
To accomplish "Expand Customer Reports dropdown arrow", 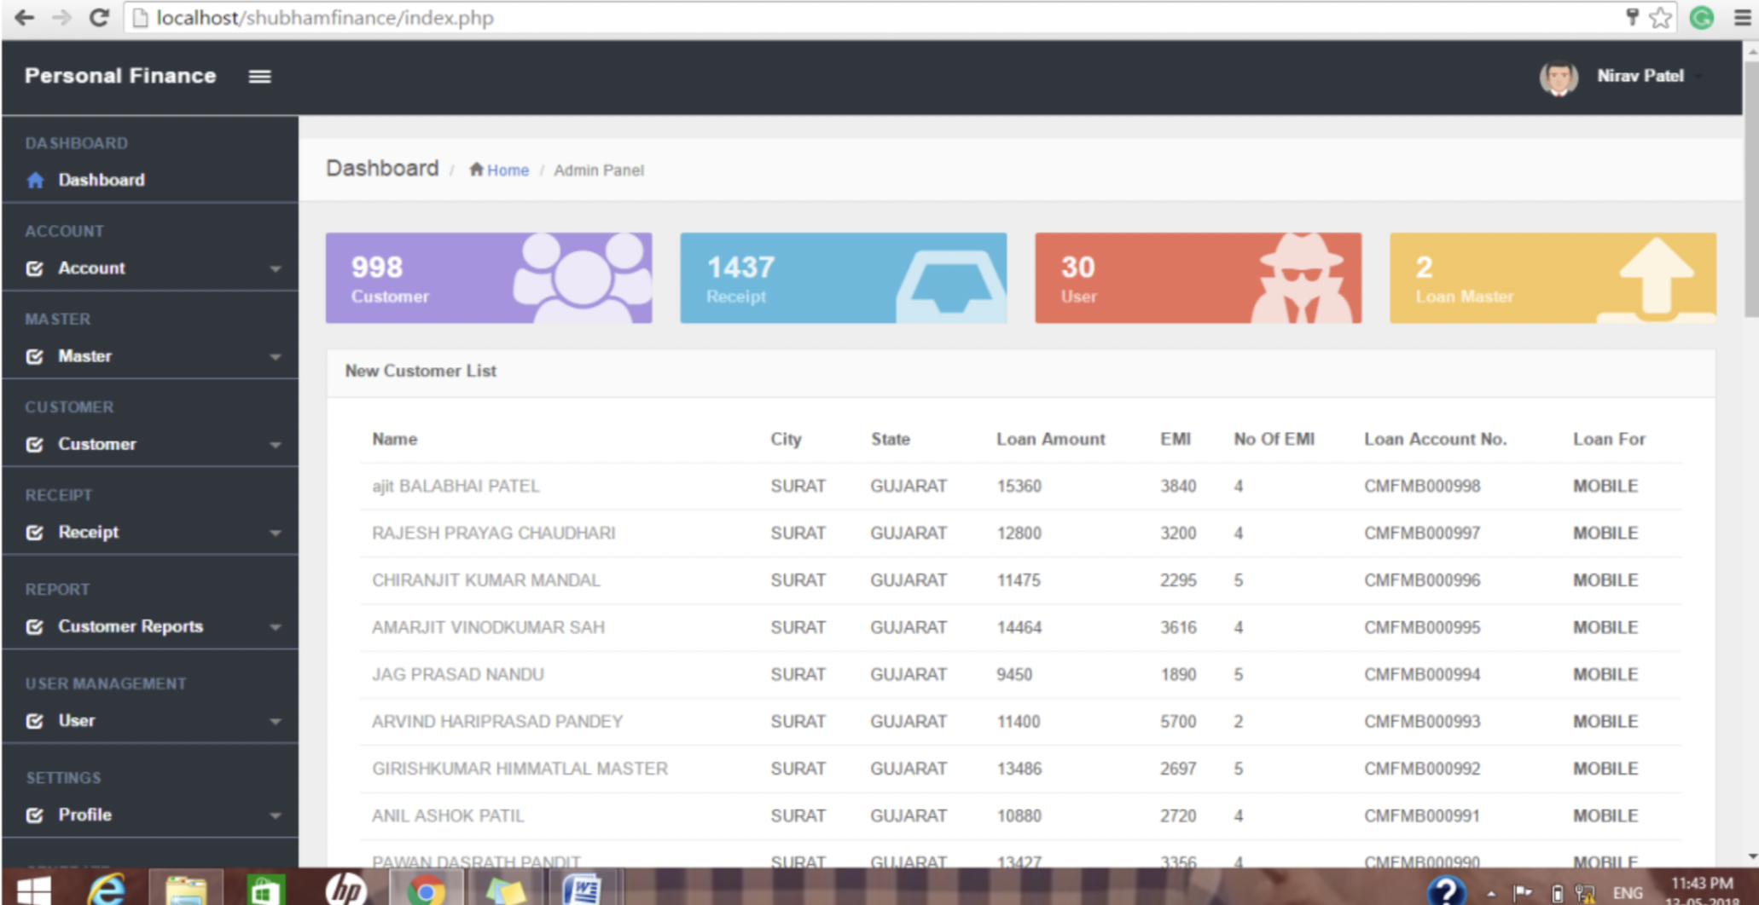I will point(275,627).
